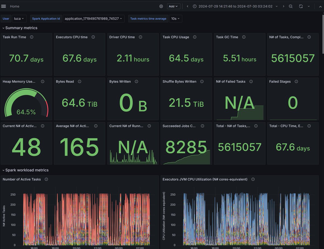This screenshot has height=249, width=324.
Task: Open the Add dropdown button
Action: coord(173,6)
